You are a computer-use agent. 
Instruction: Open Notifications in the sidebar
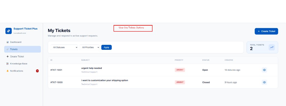pyautogui.click(x=22, y=71)
